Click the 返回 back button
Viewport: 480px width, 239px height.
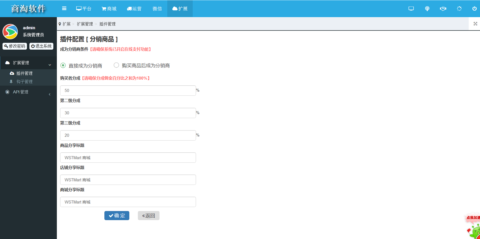click(x=148, y=216)
